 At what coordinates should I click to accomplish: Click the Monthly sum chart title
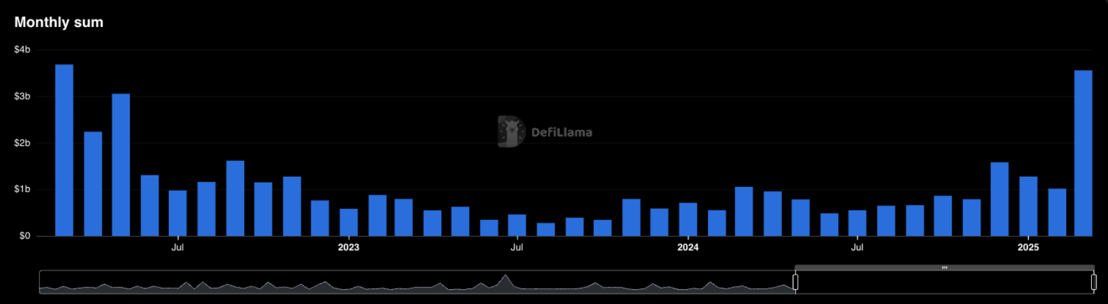coord(59,22)
